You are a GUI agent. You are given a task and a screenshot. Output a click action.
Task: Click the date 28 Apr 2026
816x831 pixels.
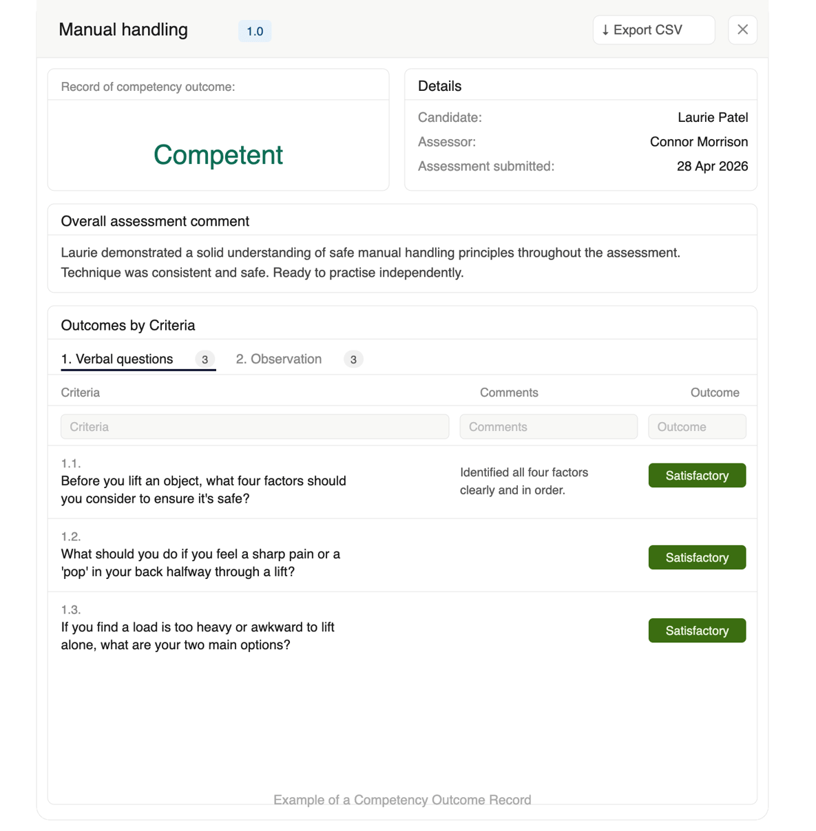(x=712, y=166)
